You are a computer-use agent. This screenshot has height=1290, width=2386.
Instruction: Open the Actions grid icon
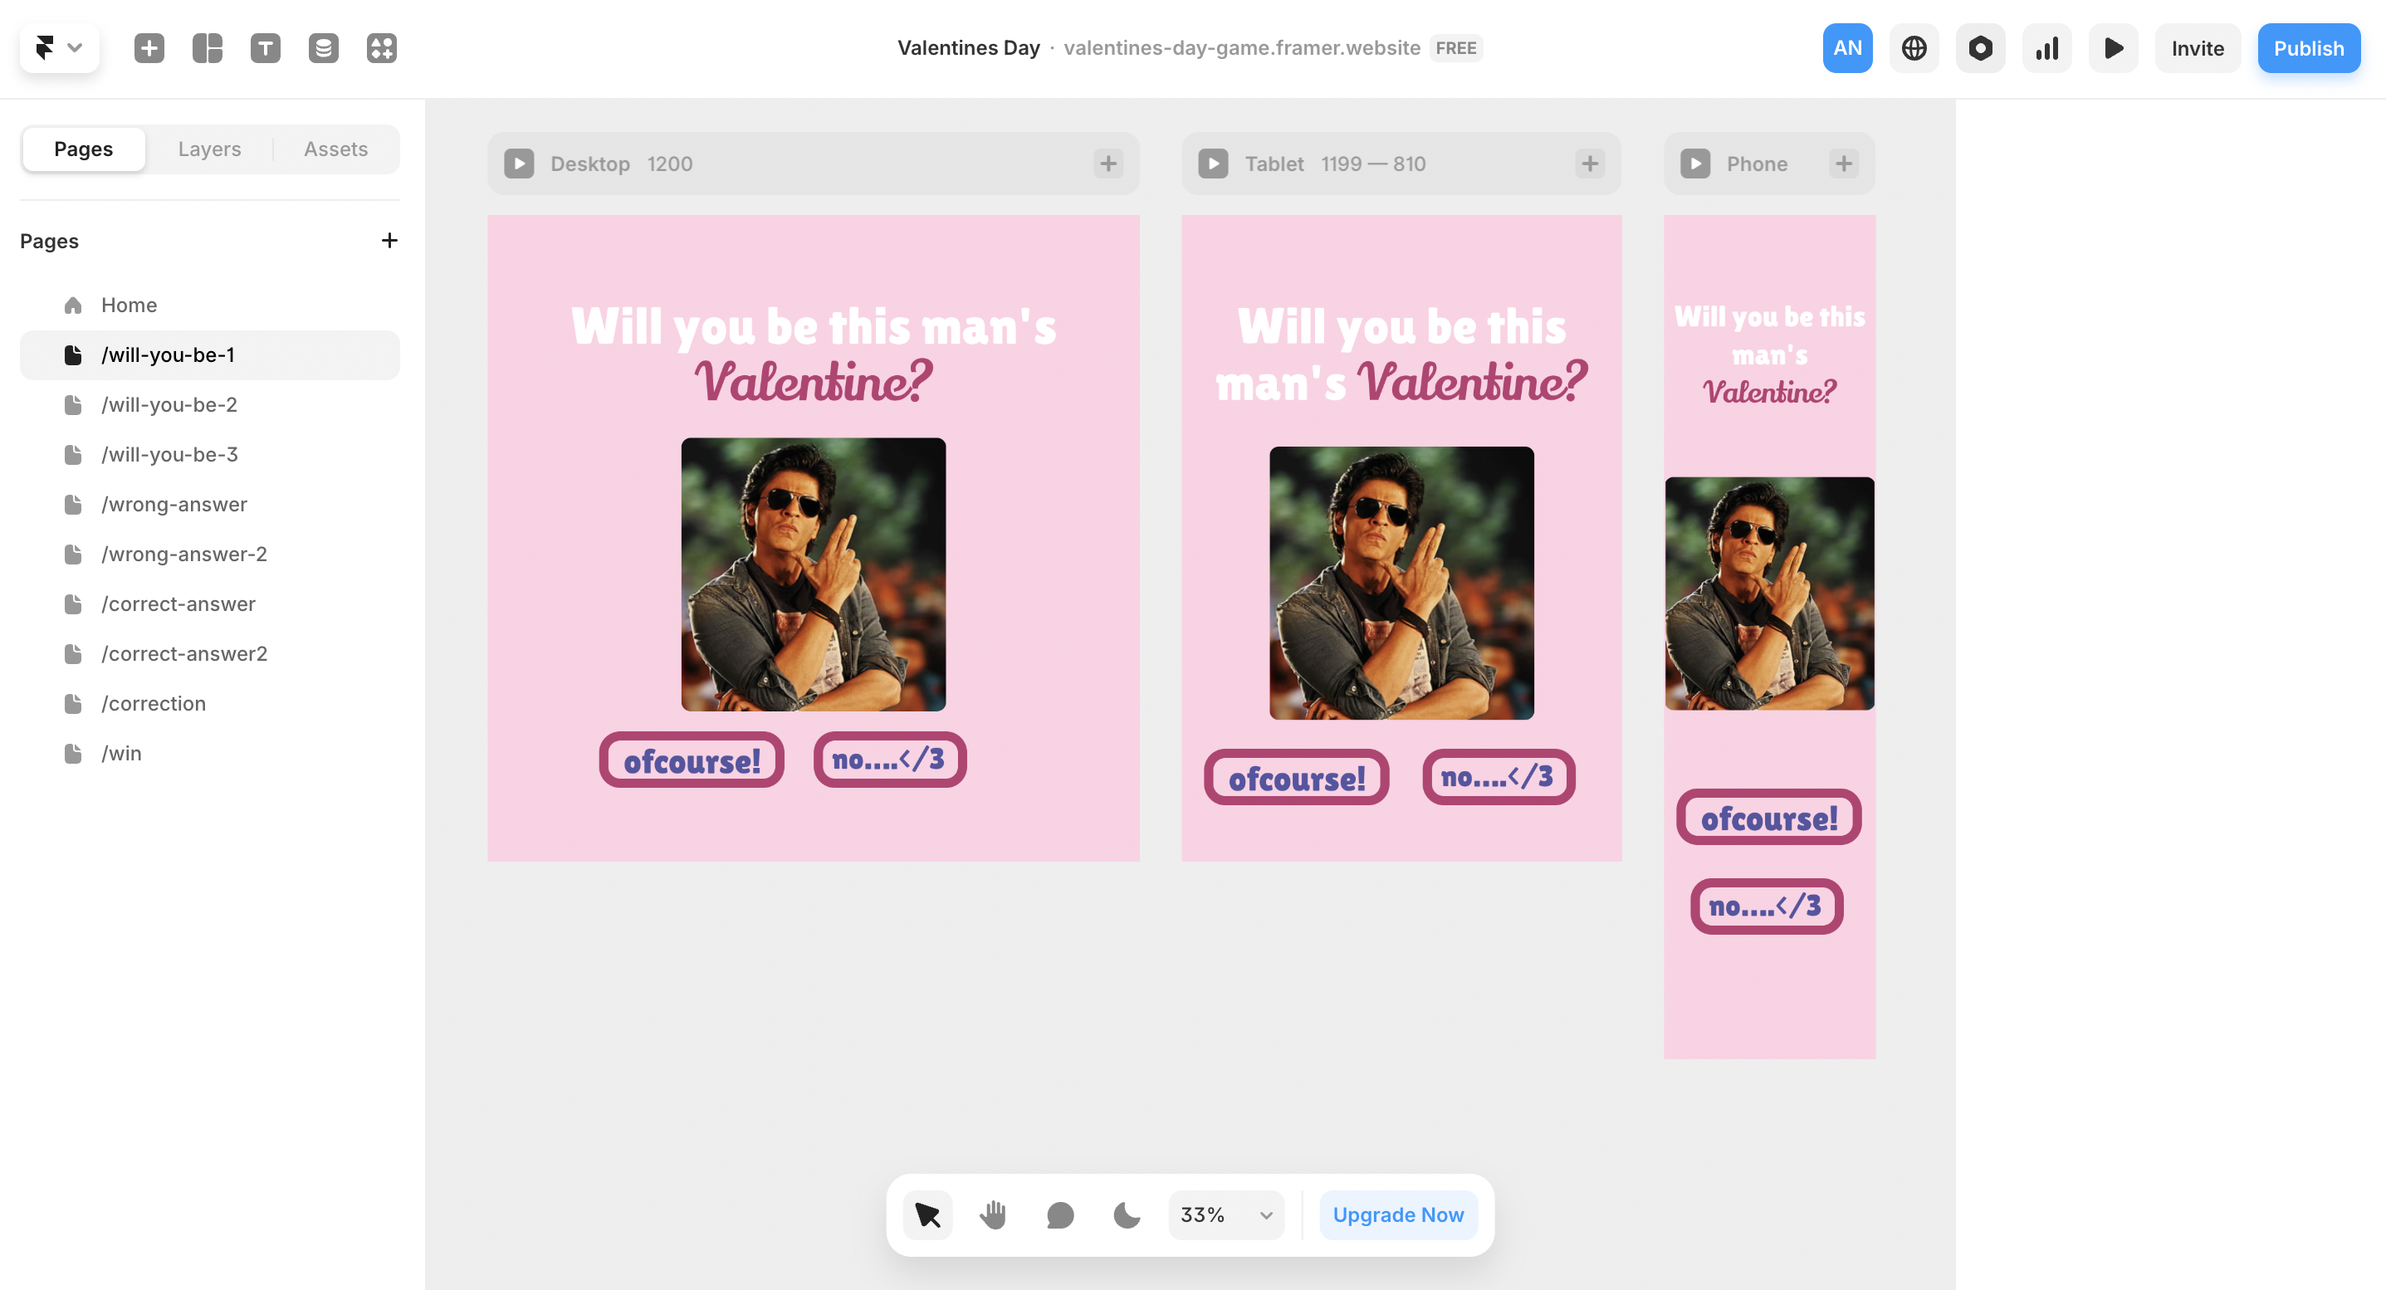[382, 47]
